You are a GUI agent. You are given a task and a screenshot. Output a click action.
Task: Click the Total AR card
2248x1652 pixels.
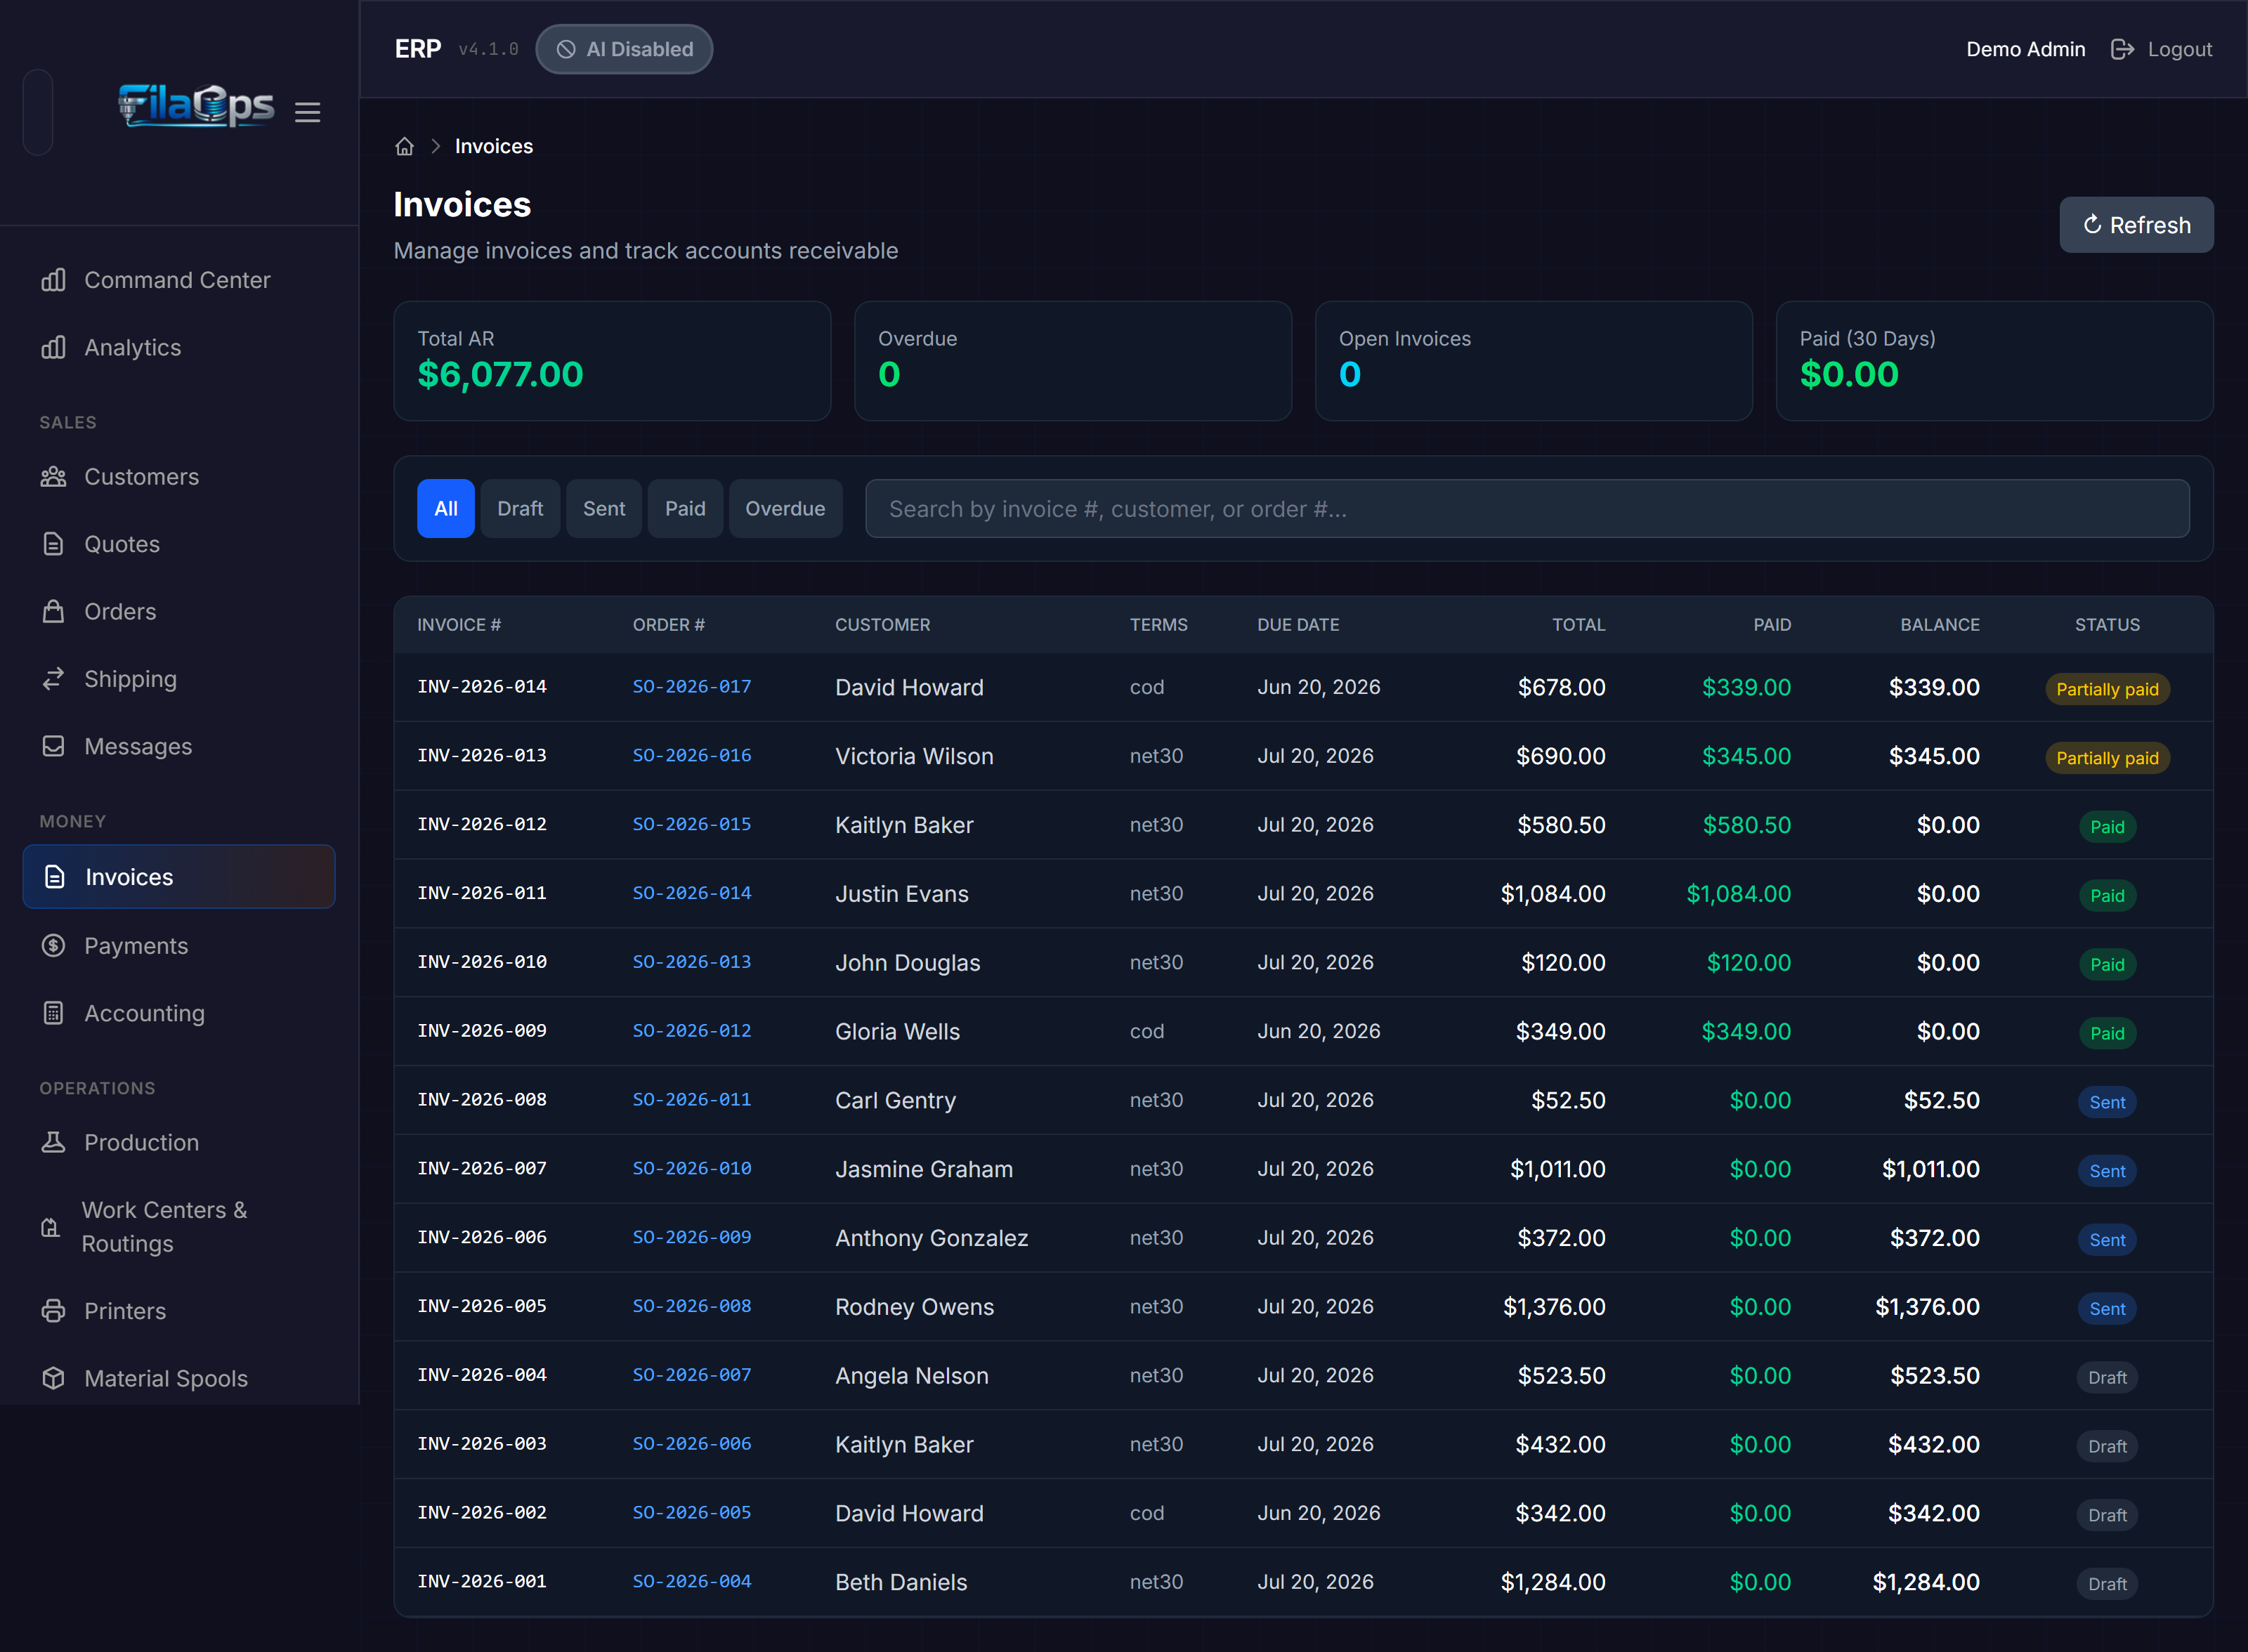point(612,361)
